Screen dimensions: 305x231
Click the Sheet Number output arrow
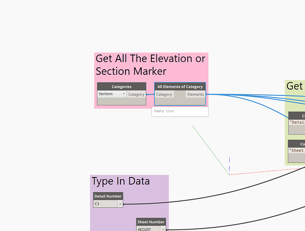click(163, 229)
